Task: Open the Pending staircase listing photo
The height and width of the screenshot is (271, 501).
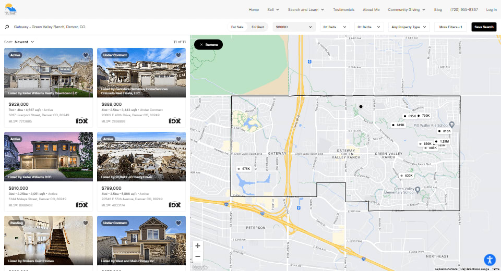Action: coord(49,241)
